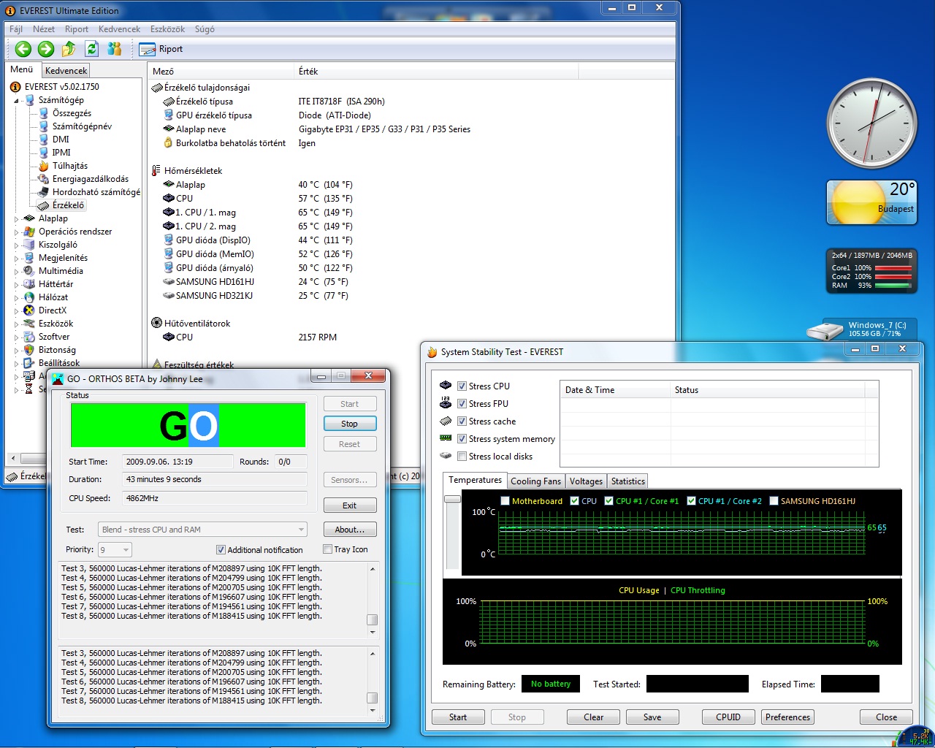Select the Érzékelő sensor tree item

(69, 205)
